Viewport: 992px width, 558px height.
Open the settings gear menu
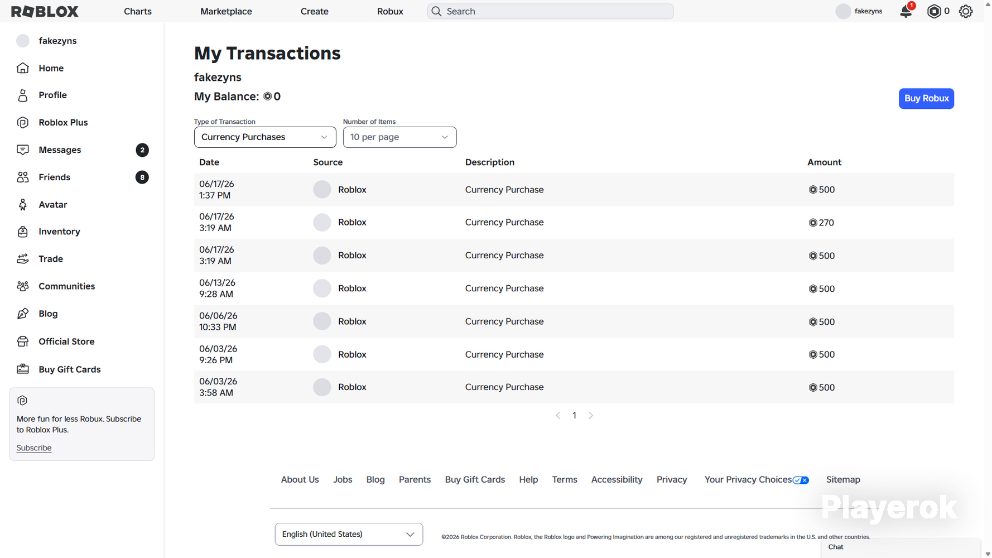(966, 11)
